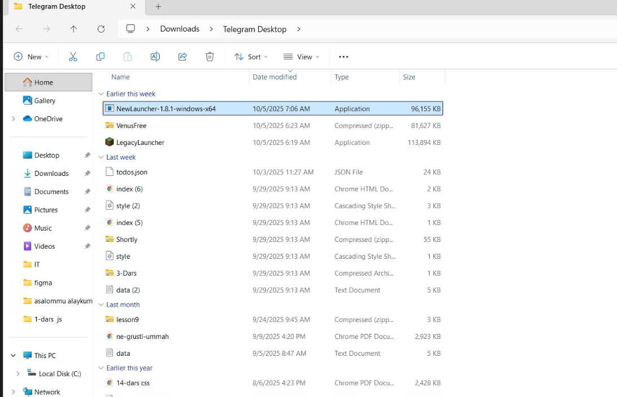This screenshot has height=397, width=617.
Task: Click the Copy icon in toolbar
Action: pos(100,56)
